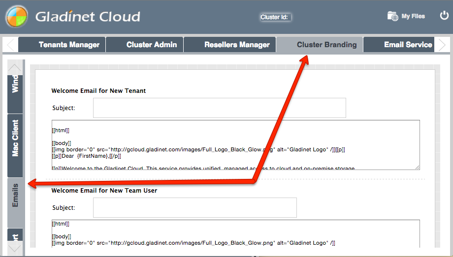Click the Gladinet Cloud logo icon
Viewport: 453px width, 257px height.
(x=17, y=16)
